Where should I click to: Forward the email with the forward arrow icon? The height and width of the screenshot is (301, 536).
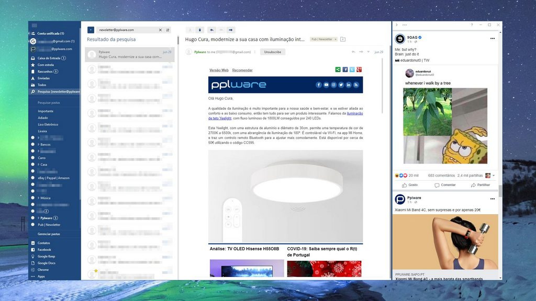(229, 30)
